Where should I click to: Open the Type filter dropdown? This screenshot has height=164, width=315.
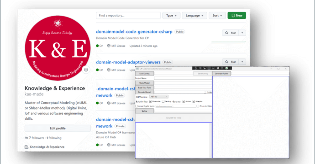pyautogui.click(x=171, y=16)
